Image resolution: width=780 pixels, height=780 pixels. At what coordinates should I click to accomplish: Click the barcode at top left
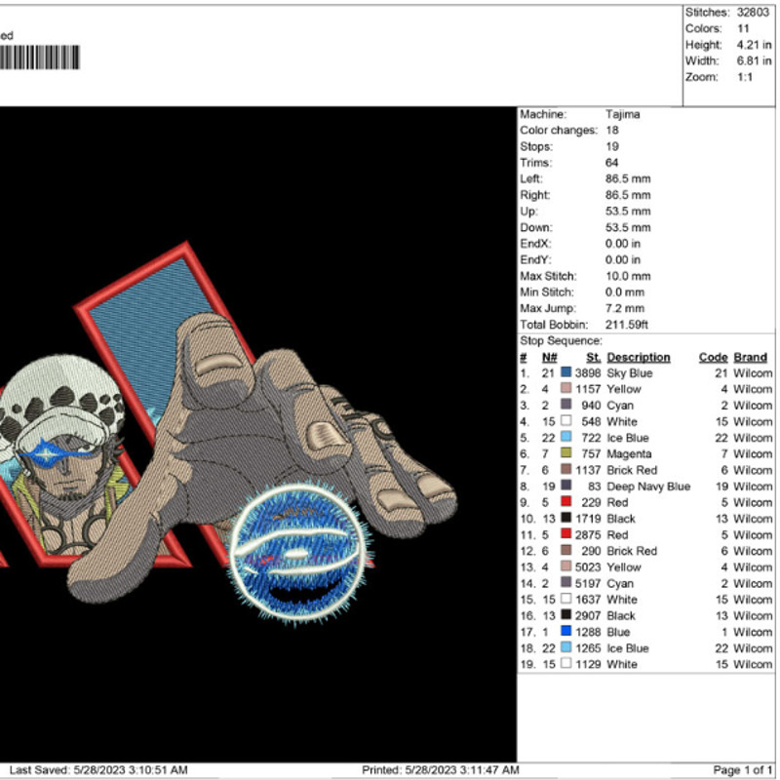pos(40,58)
